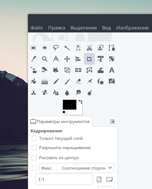Activate the Zoom magnifier tool

45,59
